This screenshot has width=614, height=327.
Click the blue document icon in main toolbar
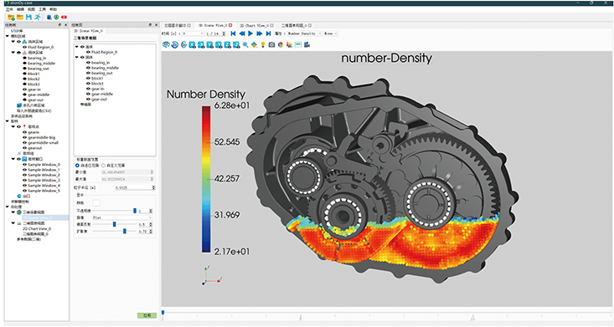click(x=49, y=18)
